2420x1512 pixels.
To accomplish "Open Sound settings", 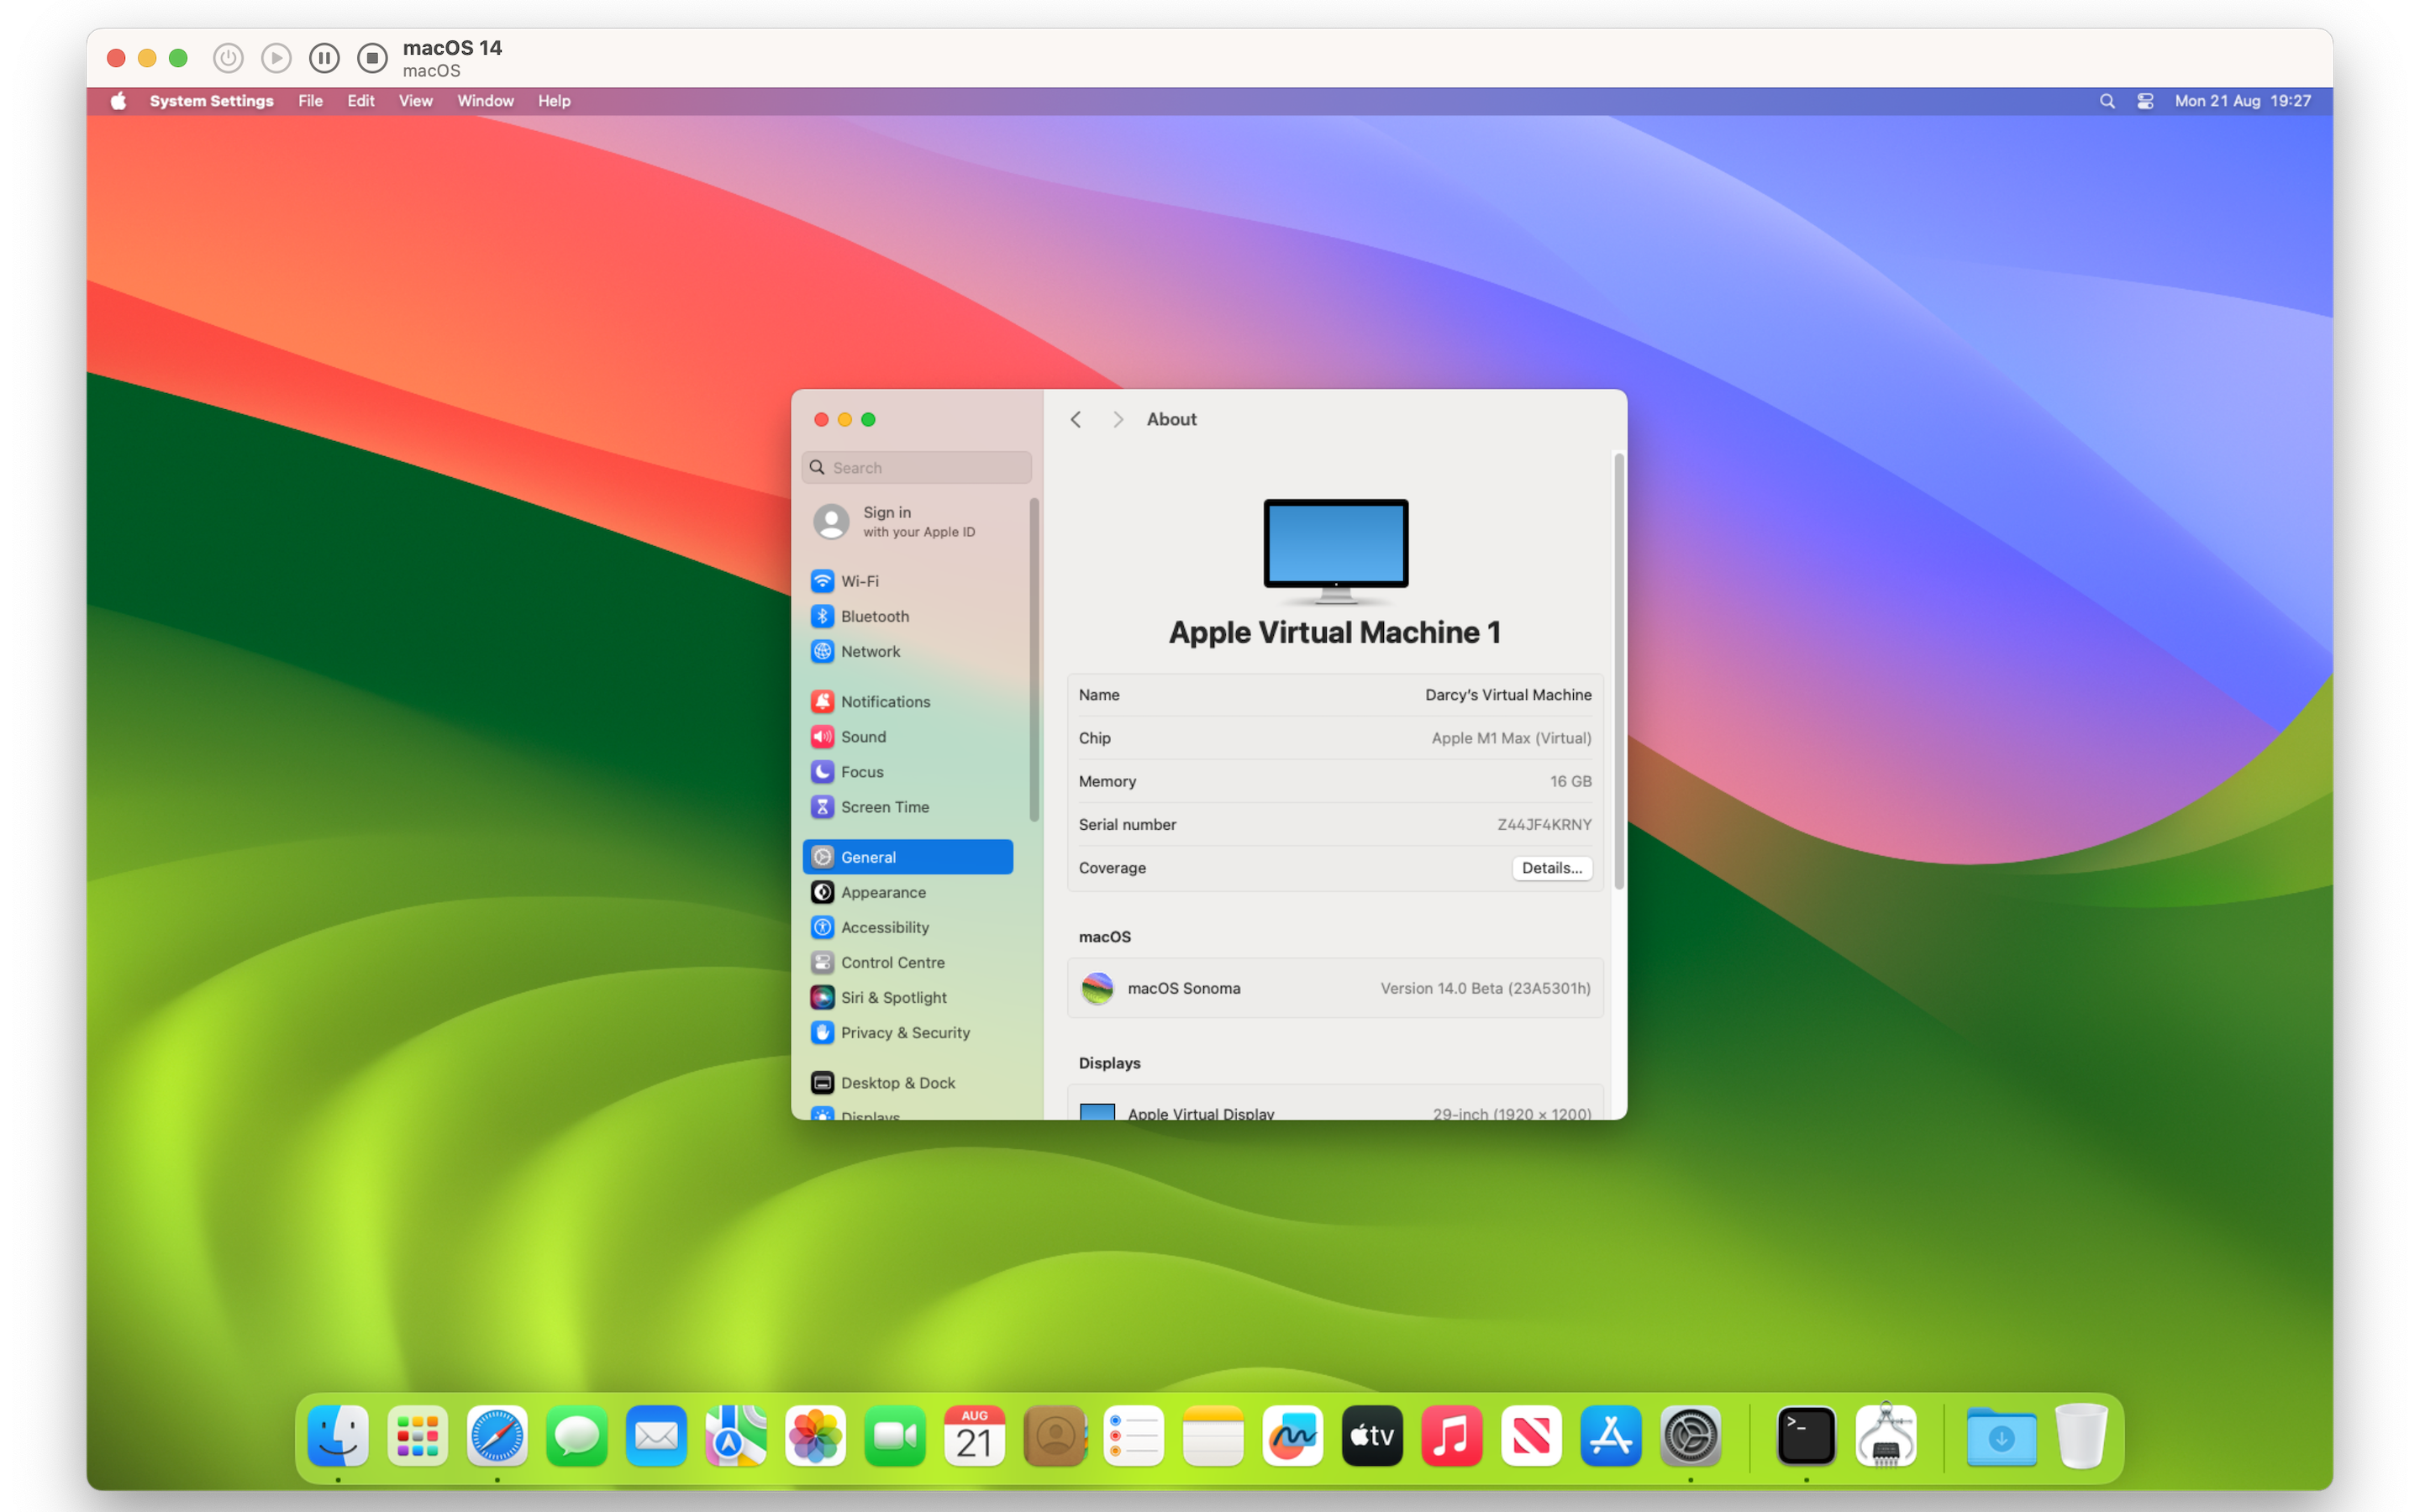I will click(908, 736).
